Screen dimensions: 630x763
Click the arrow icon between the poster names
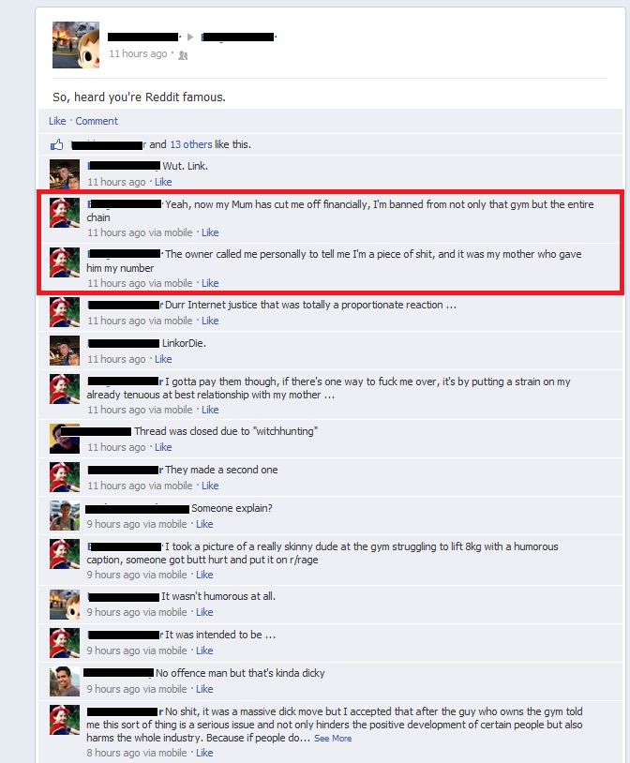pyautogui.click(x=190, y=37)
